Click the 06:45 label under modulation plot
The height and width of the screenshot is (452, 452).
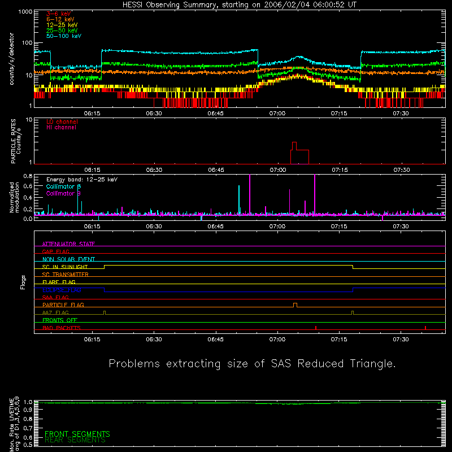click(216, 227)
